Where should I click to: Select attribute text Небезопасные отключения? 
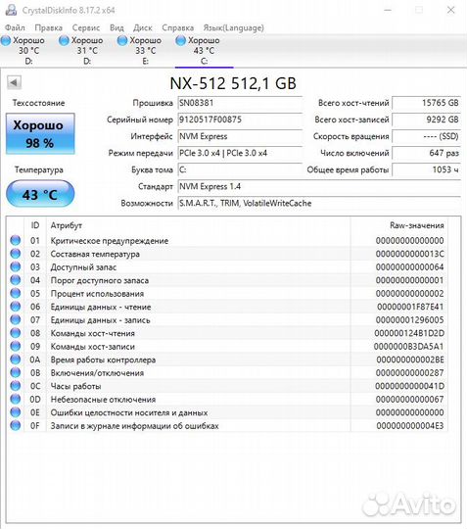pyautogui.click(x=103, y=400)
